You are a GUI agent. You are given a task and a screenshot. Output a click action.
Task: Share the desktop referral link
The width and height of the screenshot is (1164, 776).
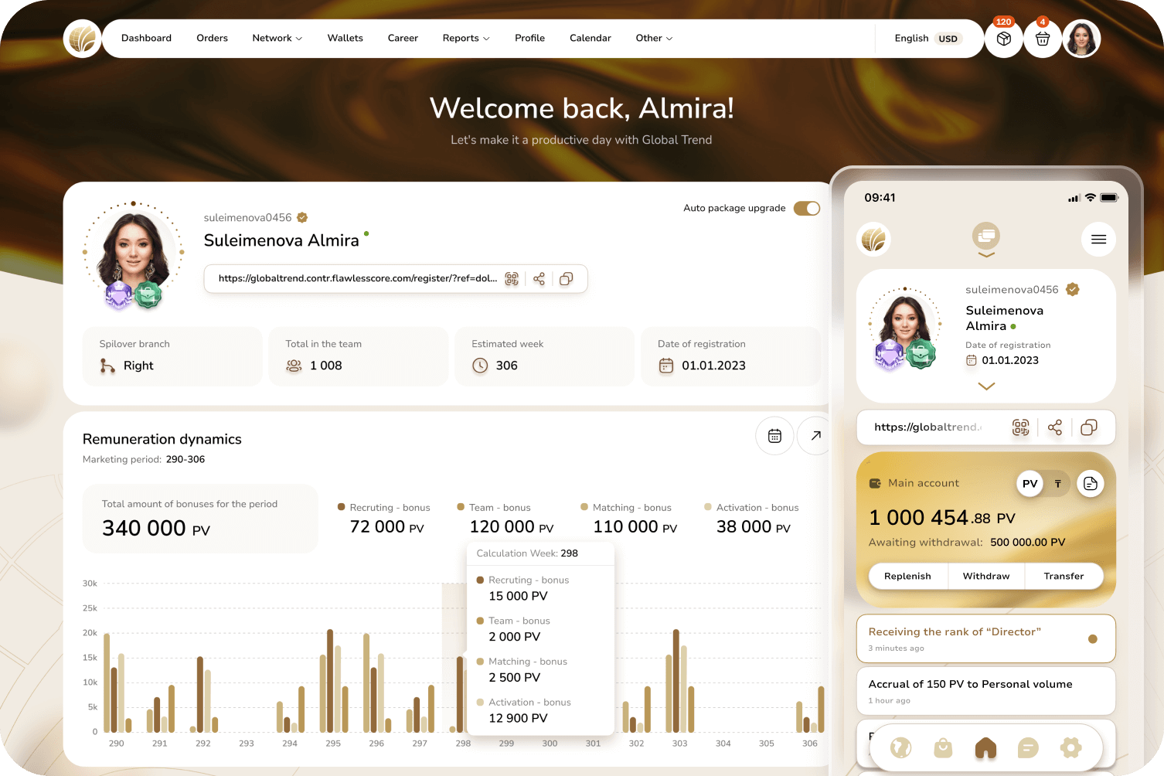point(539,279)
